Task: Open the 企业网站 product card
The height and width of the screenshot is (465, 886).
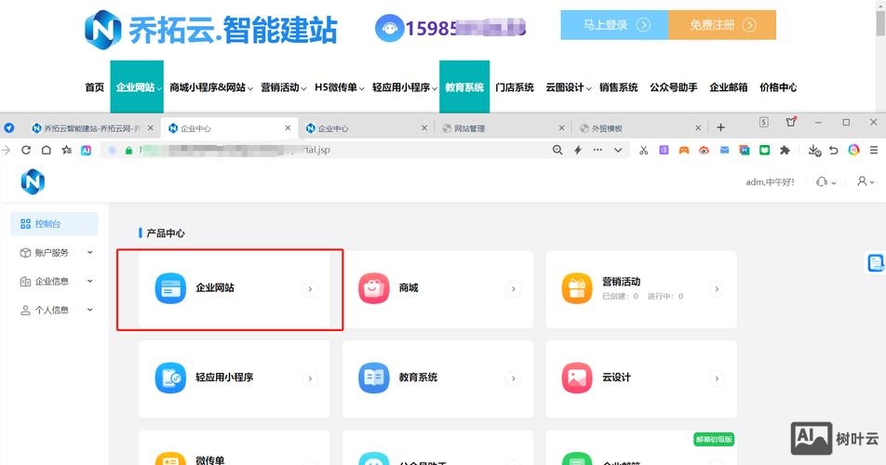Action: [x=234, y=289]
